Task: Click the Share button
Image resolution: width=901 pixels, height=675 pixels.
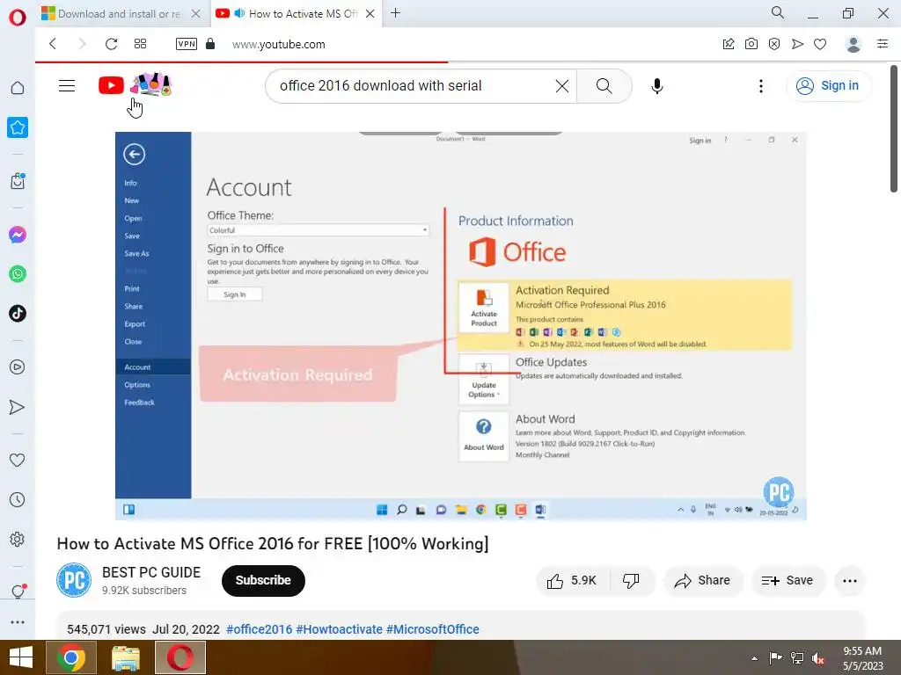Action: coord(703,581)
